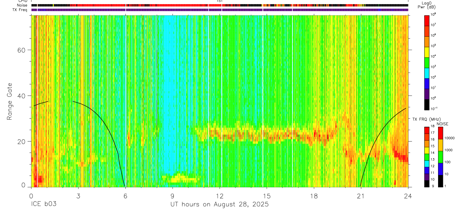The width and height of the screenshot is (459, 212).
Task: Click the orange 1000–10000 segment of the NOISE colorbar
Action: click(x=440, y=145)
